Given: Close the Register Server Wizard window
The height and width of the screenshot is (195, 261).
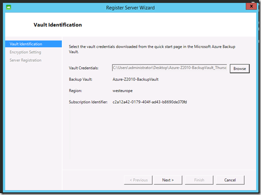Looking at the screenshot, I should click(251, 6).
